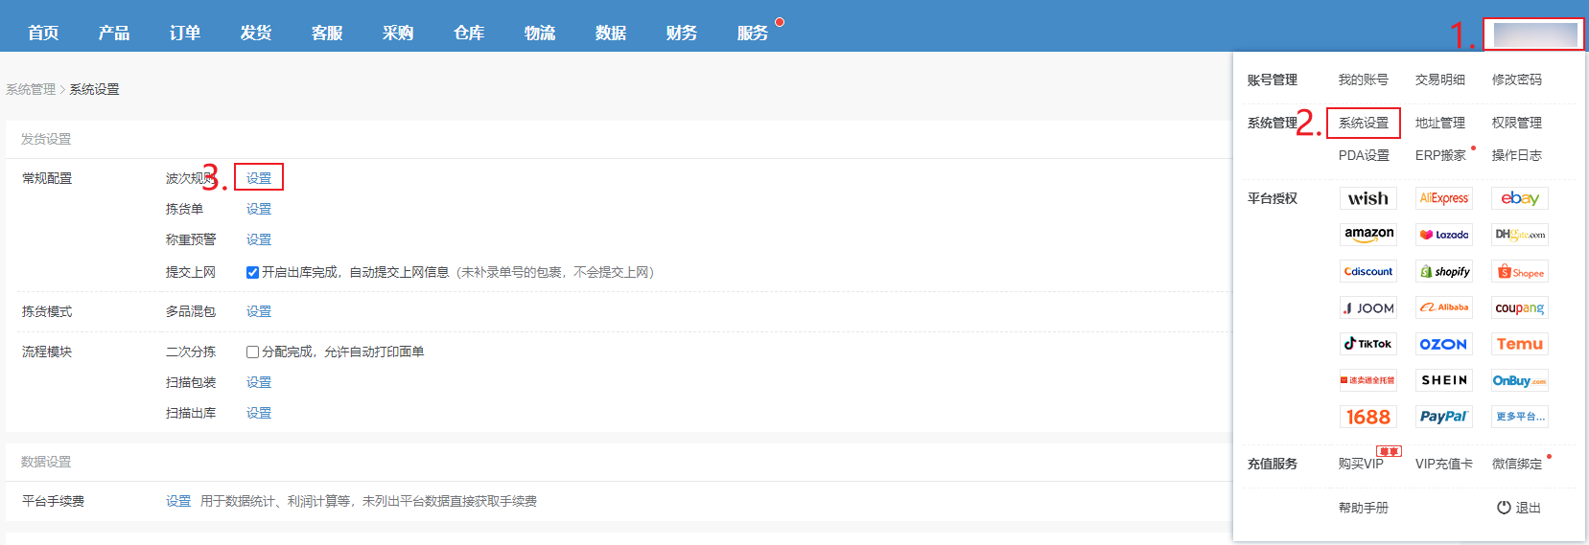Click the 退出 power icon to log out
Image resolution: width=1589 pixels, height=545 pixels.
click(x=1504, y=508)
